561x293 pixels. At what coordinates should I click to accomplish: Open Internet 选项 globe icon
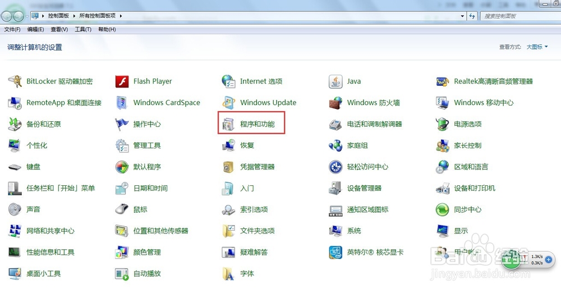[x=228, y=81]
